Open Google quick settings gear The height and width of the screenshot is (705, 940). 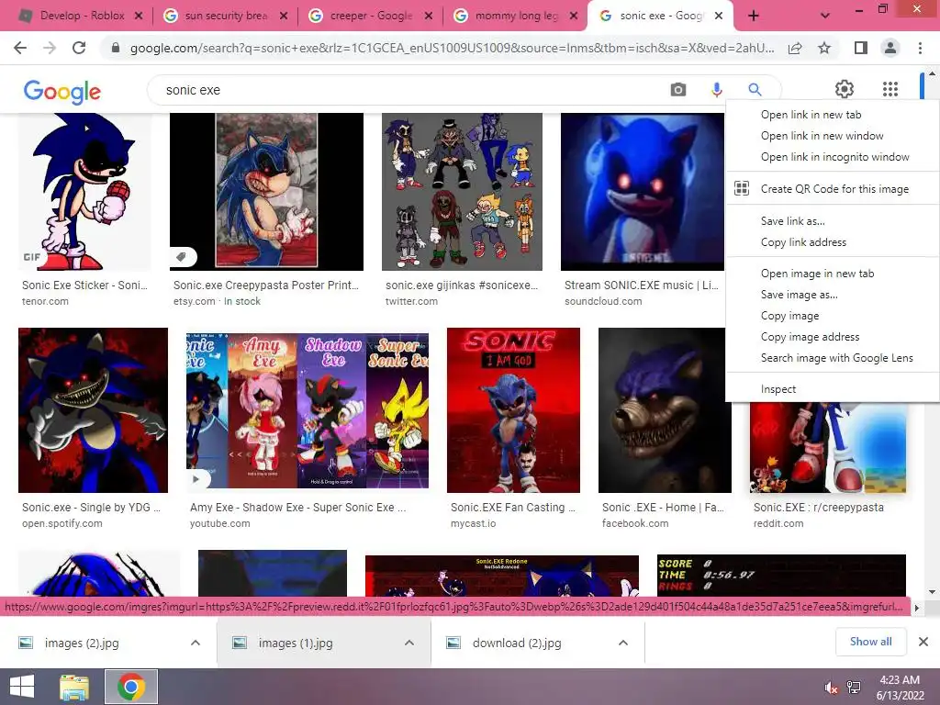(845, 89)
